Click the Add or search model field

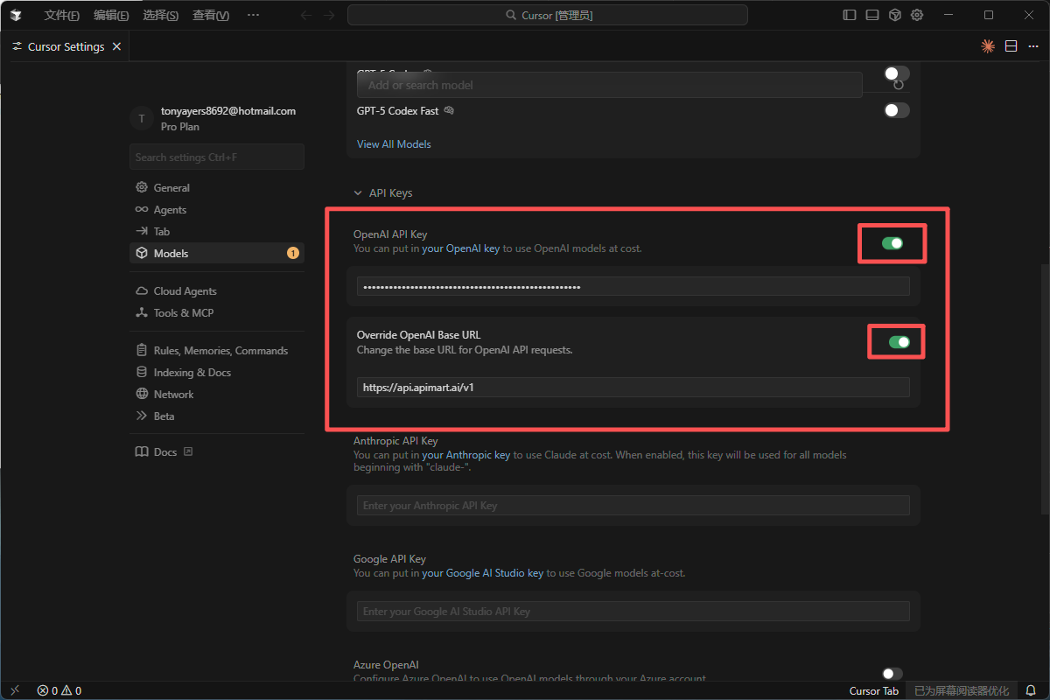(x=610, y=85)
